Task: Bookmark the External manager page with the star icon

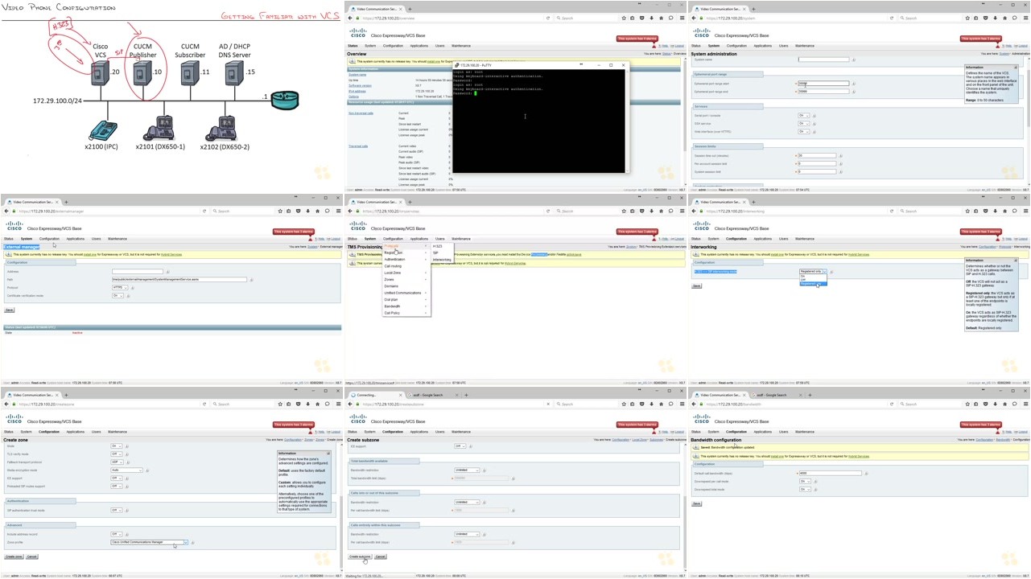Action: (280, 211)
